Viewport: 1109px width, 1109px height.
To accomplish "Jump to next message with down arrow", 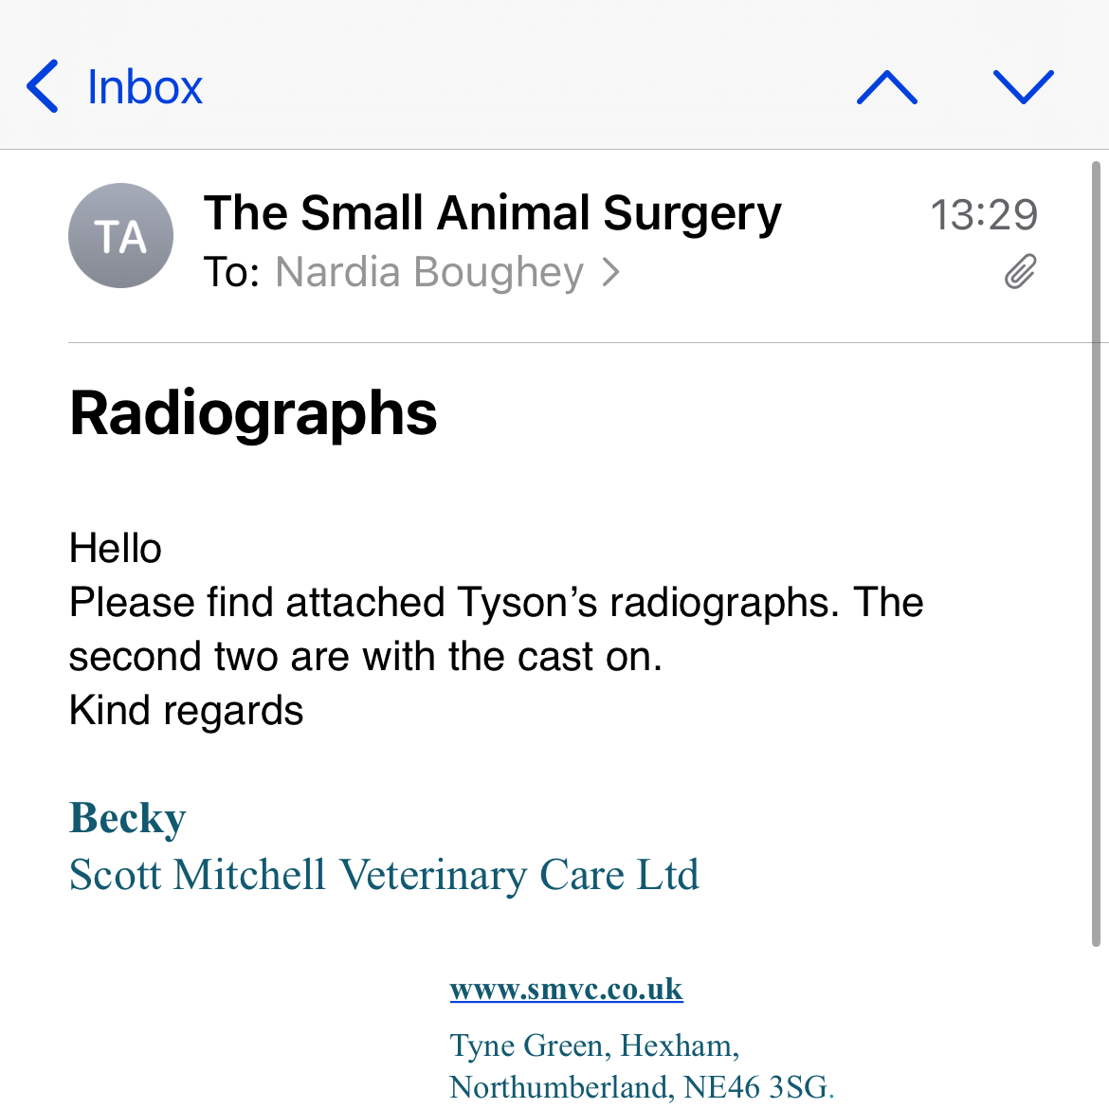I will 1024,87.
